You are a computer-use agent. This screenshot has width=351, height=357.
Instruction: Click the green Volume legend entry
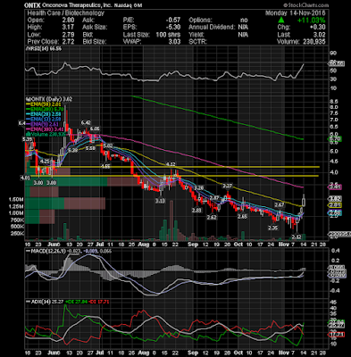46,134
